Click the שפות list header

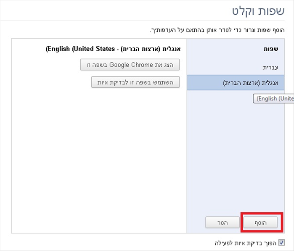coord(271,49)
